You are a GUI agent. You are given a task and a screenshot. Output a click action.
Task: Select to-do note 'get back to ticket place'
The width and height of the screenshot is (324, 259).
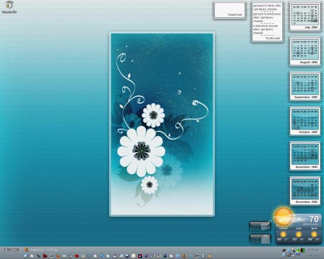(267, 18)
